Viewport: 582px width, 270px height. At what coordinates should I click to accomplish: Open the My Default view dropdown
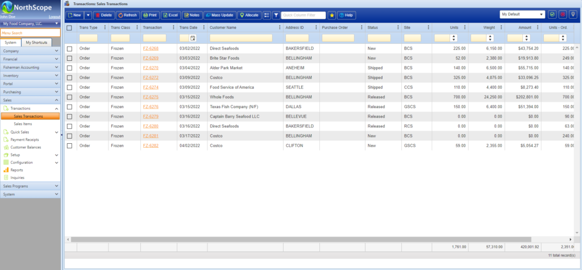pos(522,14)
